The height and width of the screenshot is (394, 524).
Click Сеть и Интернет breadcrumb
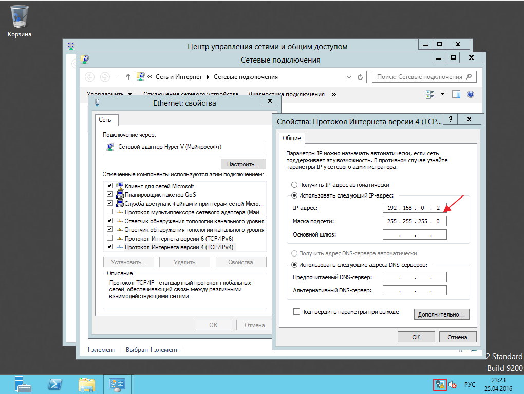[179, 77]
